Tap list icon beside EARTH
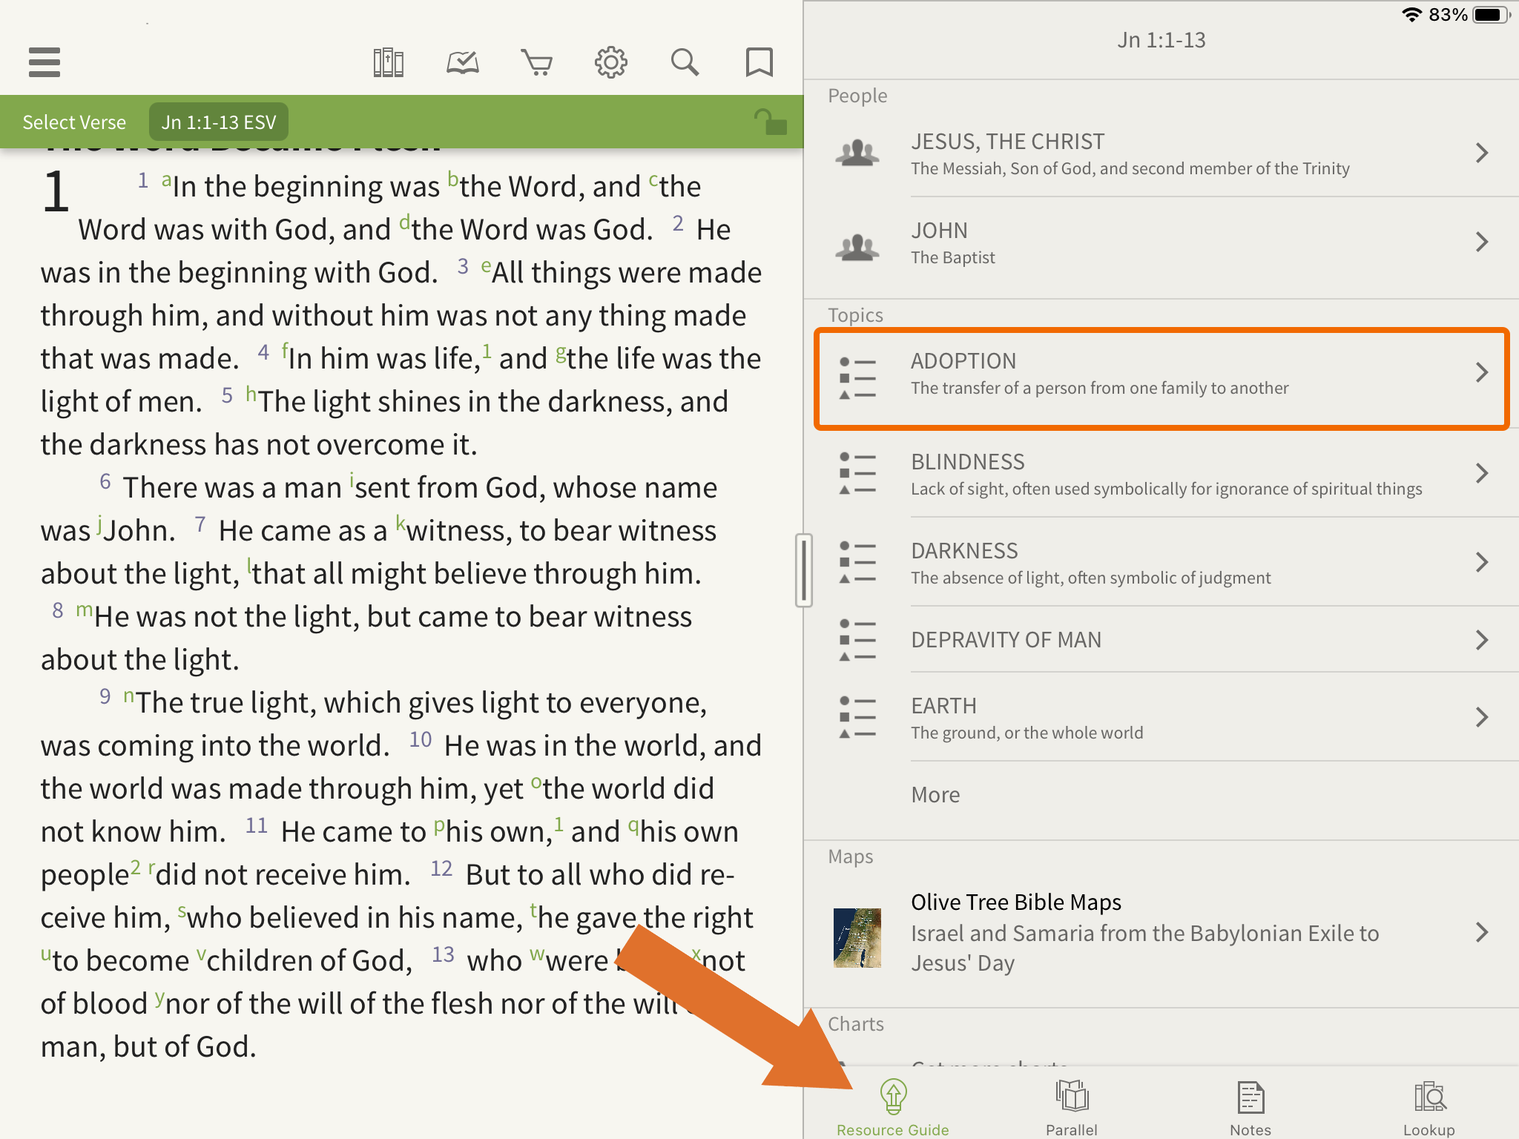 tap(857, 717)
